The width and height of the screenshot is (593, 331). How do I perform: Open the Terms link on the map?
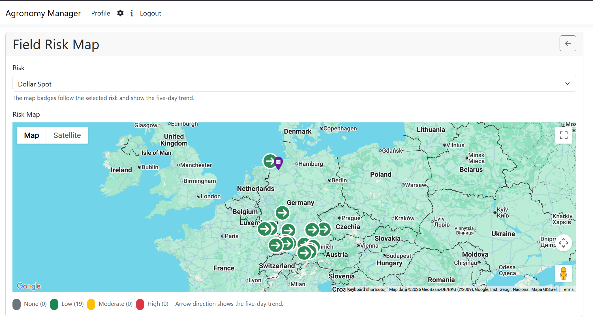568,289
